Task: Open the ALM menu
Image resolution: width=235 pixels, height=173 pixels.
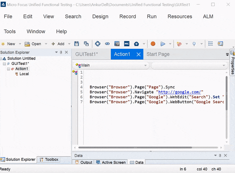Action: 208,16
